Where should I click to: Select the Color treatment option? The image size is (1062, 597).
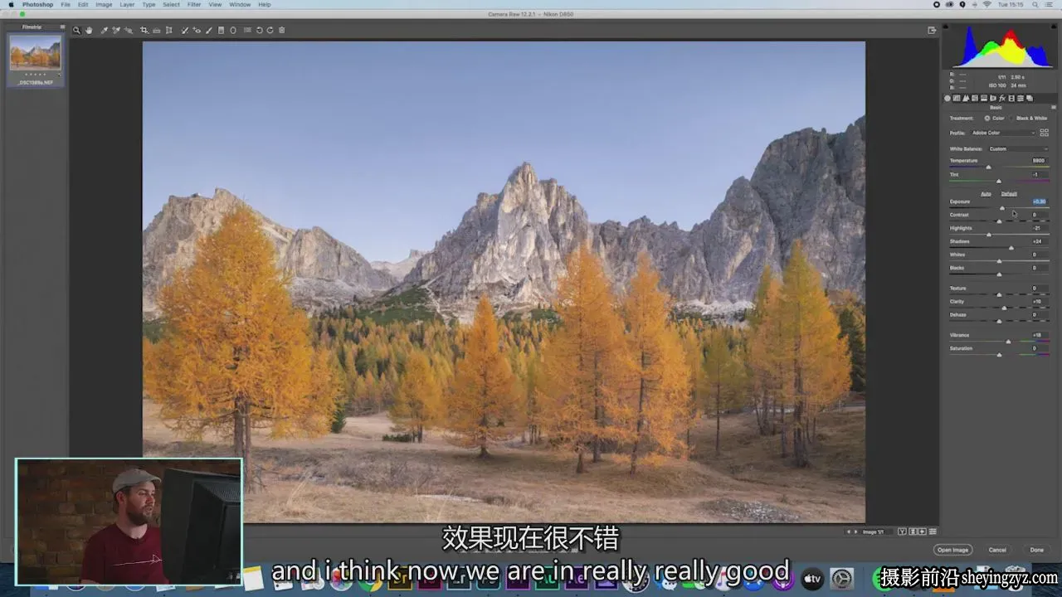pos(994,118)
